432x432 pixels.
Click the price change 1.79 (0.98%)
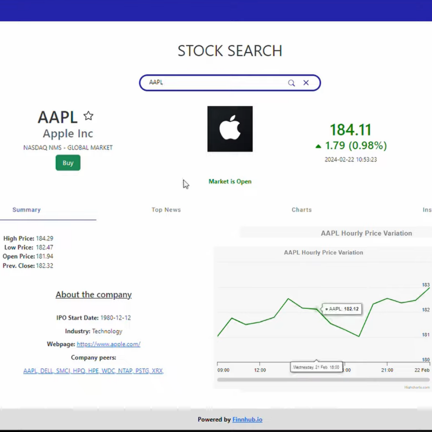(356, 145)
